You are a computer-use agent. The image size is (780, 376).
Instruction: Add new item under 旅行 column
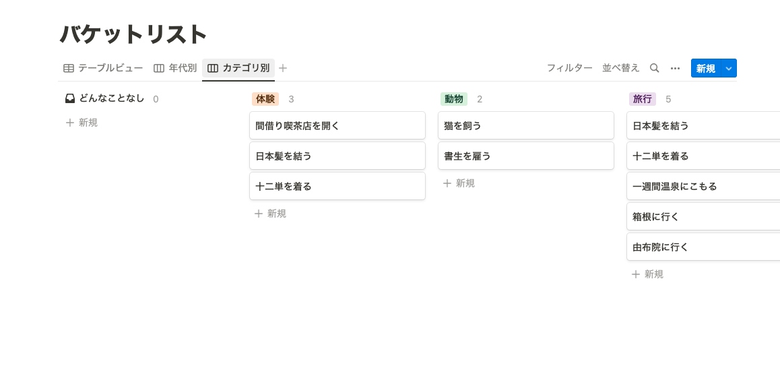(x=648, y=274)
